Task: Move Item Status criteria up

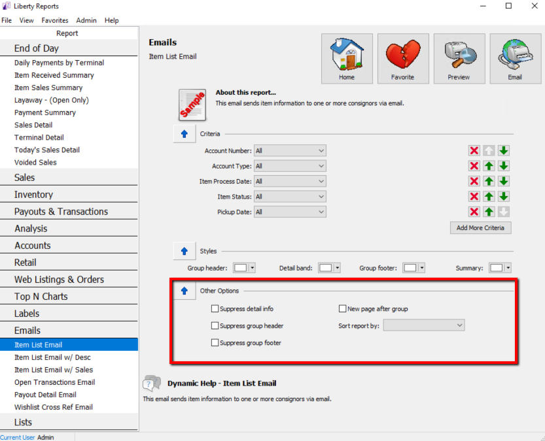Action: coord(489,197)
